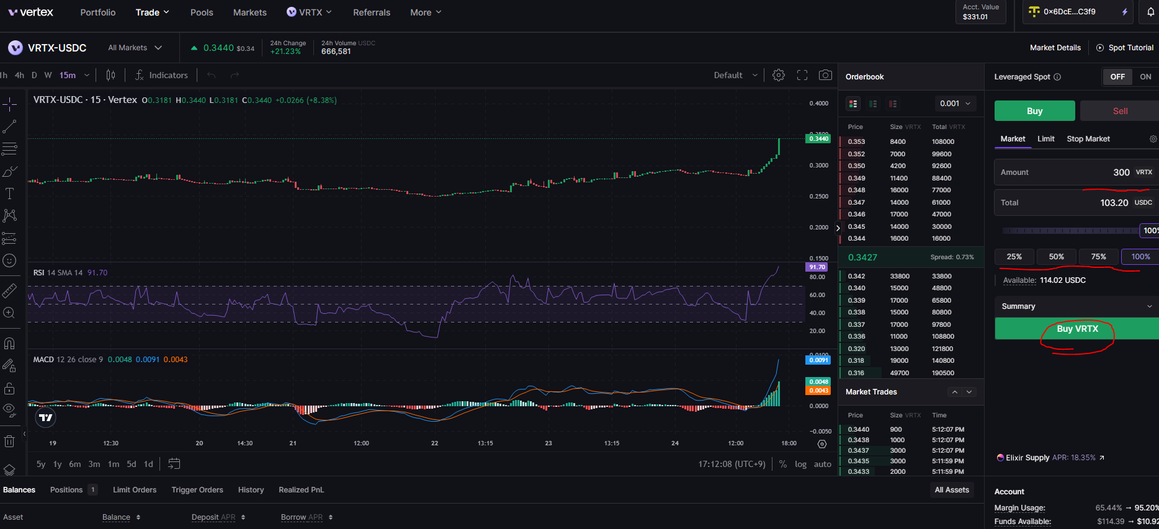
Task: Toggle auto scale on chart
Action: point(823,464)
